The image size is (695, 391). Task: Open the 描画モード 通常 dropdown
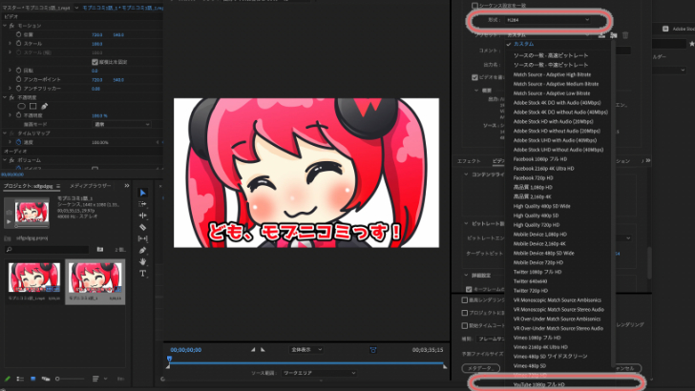point(122,124)
